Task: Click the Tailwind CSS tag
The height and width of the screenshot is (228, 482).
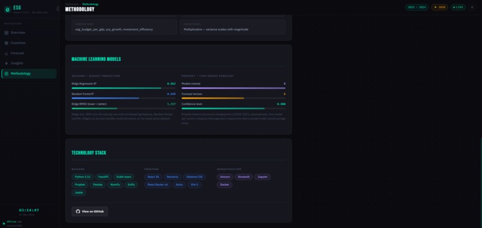Action: 194,177
